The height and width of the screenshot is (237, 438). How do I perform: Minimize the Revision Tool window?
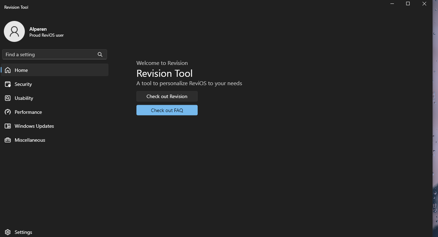point(392,4)
